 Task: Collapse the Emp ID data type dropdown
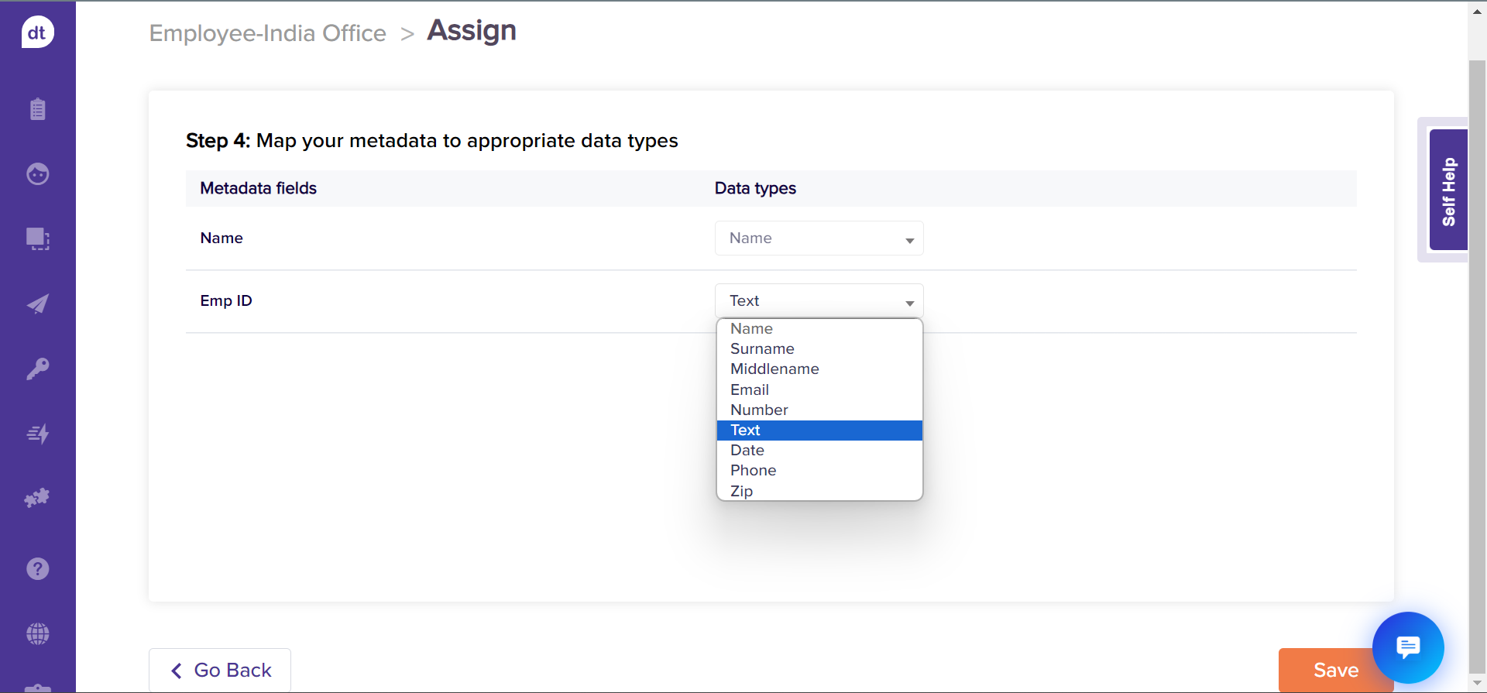tap(819, 300)
